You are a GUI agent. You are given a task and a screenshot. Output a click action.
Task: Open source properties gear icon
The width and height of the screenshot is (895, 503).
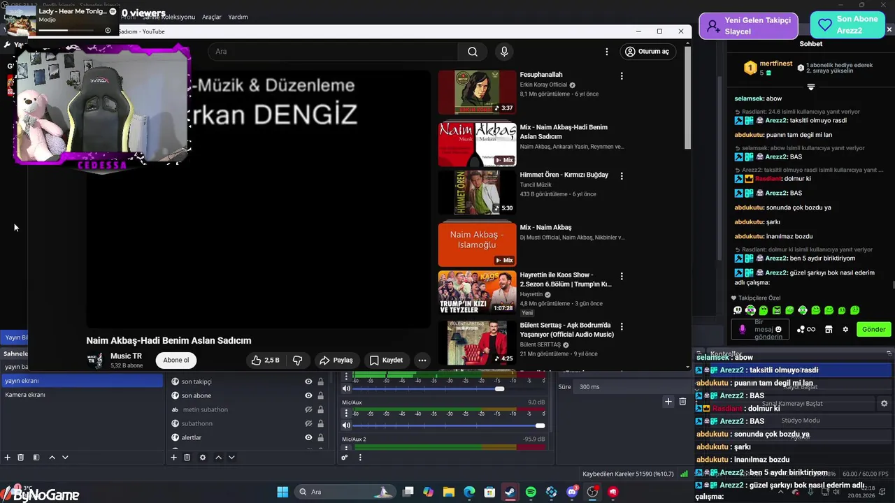(203, 458)
